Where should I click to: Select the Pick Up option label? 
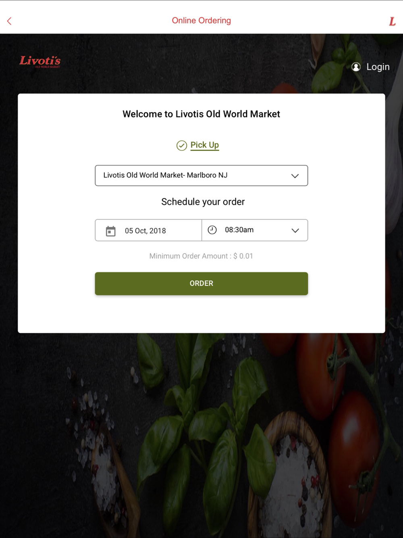[x=205, y=145]
